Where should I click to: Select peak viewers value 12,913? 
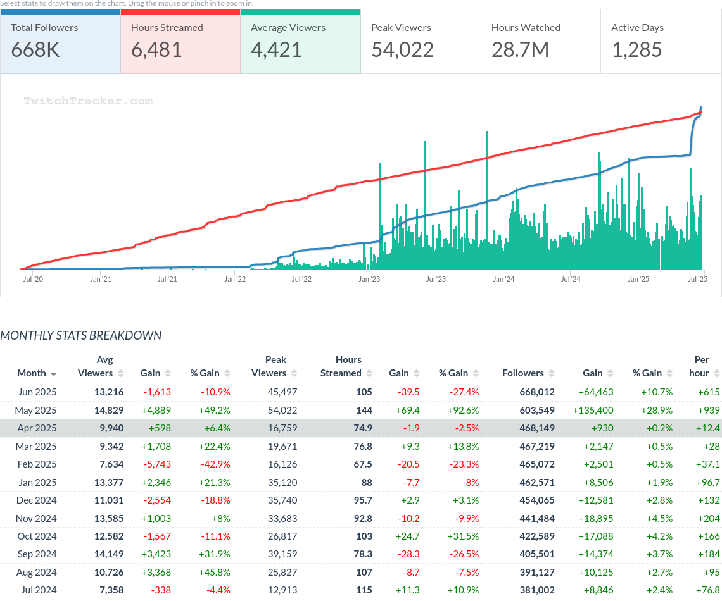point(282,590)
